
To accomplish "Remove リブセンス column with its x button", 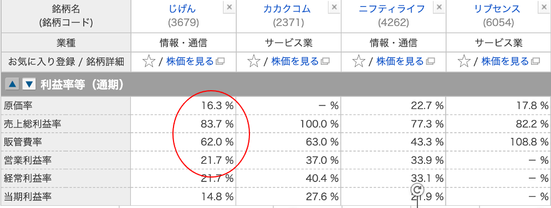I will [544, 7].
